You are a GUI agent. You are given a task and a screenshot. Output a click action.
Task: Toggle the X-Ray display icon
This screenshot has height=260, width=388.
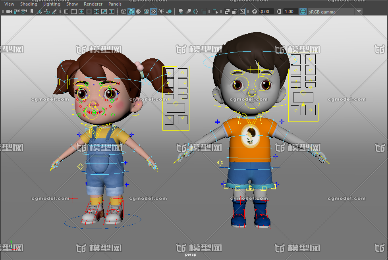tap(227, 12)
